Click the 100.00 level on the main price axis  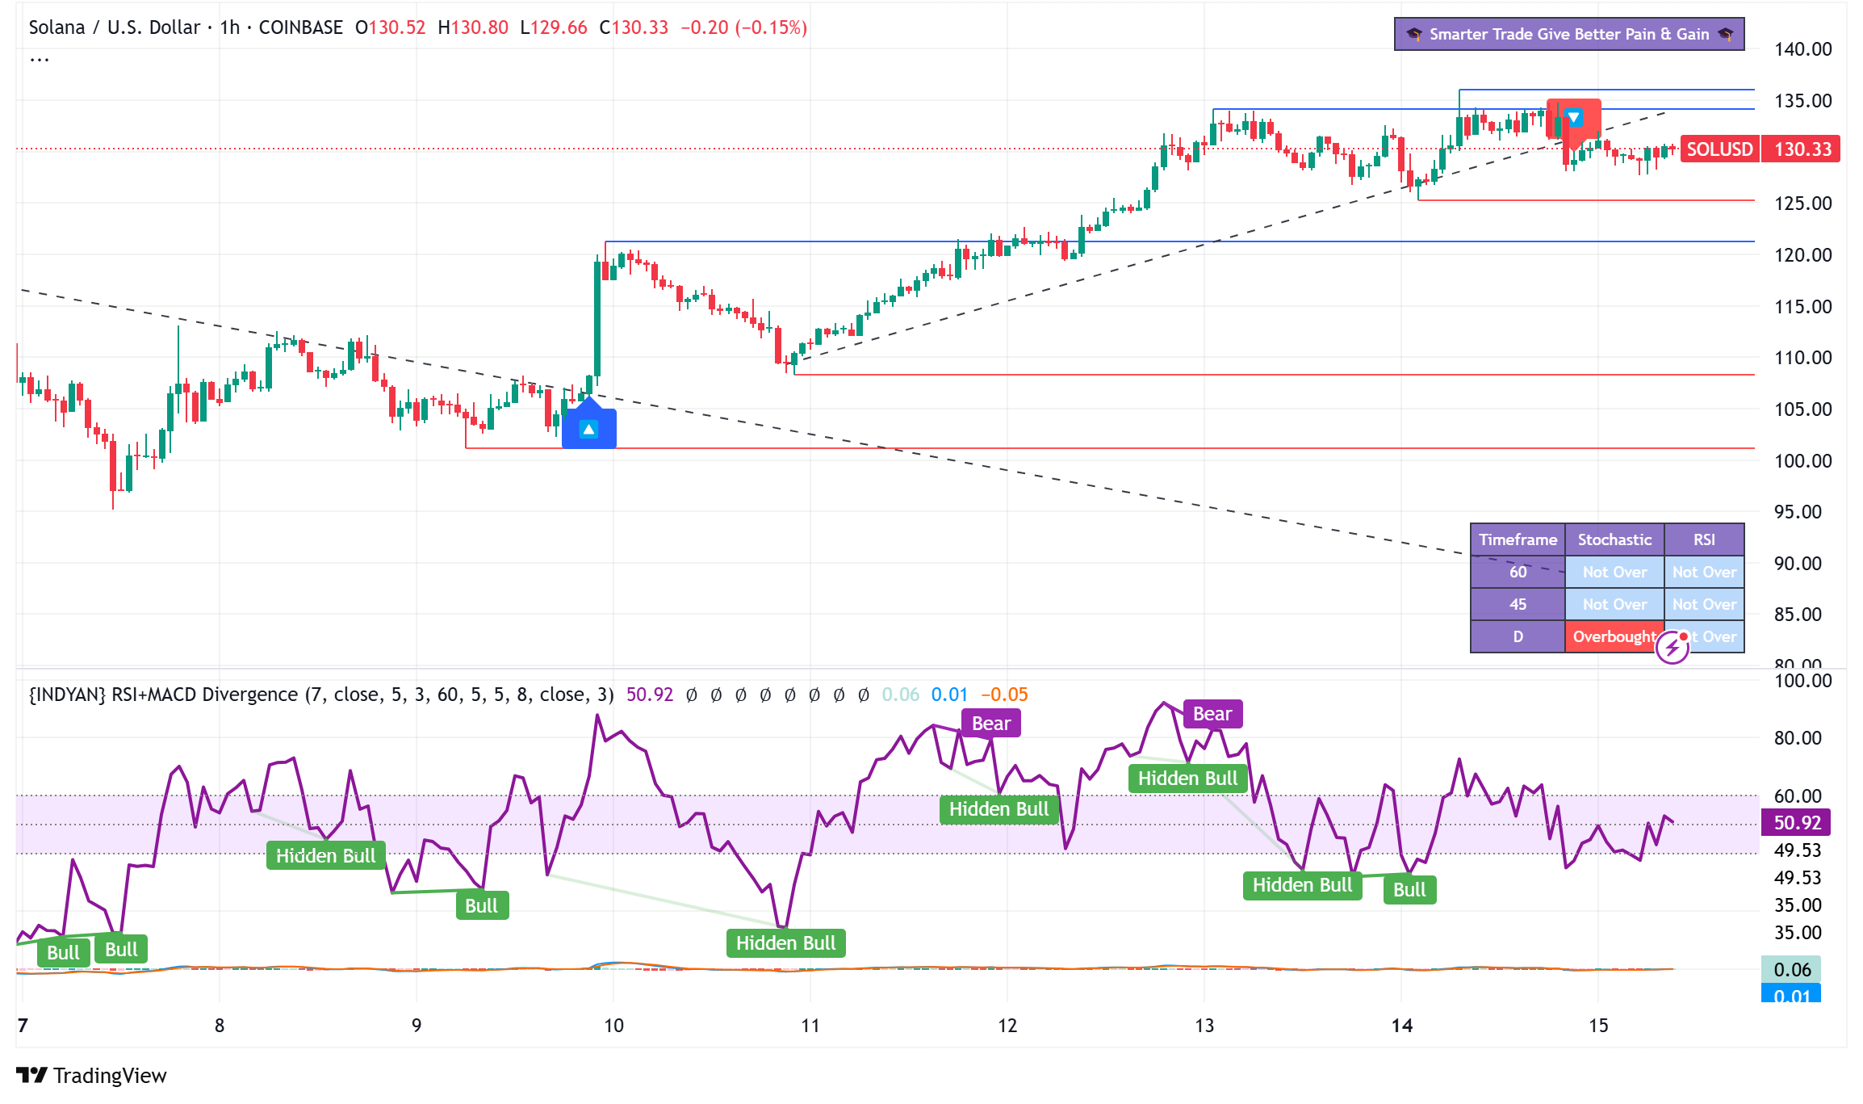(1803, 461)
